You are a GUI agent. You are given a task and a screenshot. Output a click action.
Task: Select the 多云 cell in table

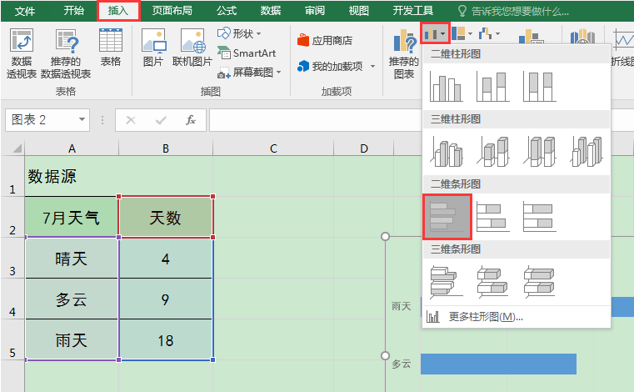tap(72, 299)
